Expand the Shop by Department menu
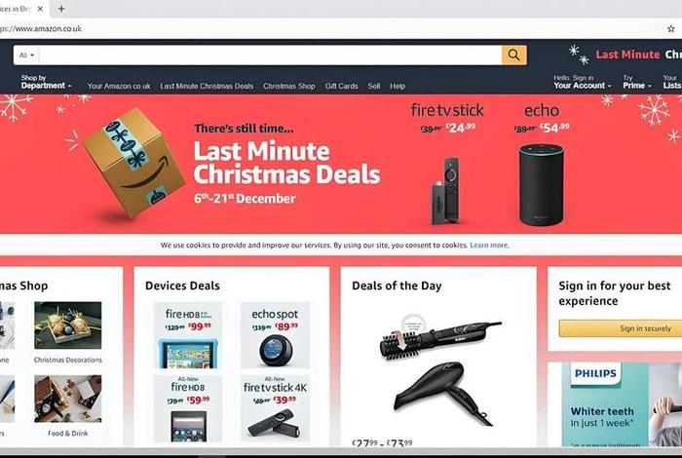 [x=46, y=82]
